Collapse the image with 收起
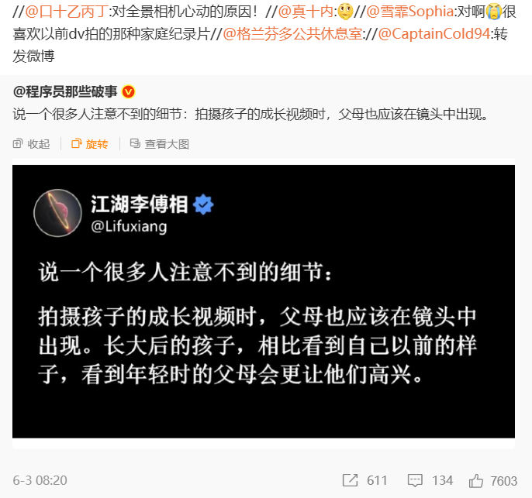 click(x=39, y=144)
